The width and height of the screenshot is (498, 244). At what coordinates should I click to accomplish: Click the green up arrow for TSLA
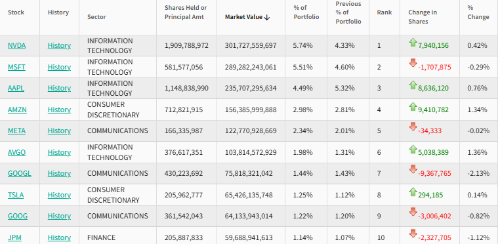coord(413,192)
